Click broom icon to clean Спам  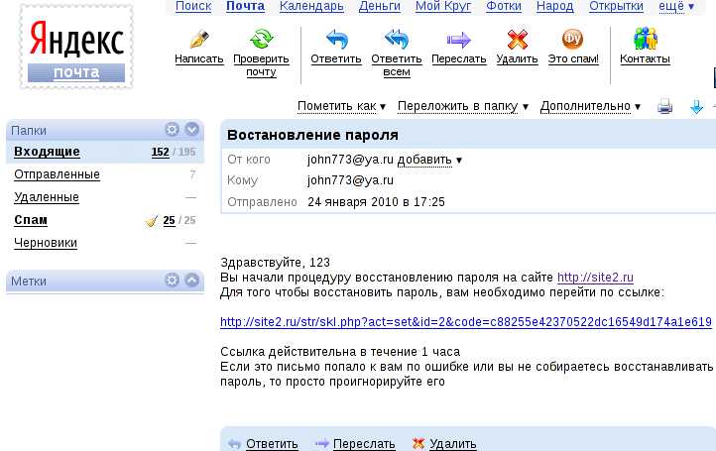[x=151, y=221]
